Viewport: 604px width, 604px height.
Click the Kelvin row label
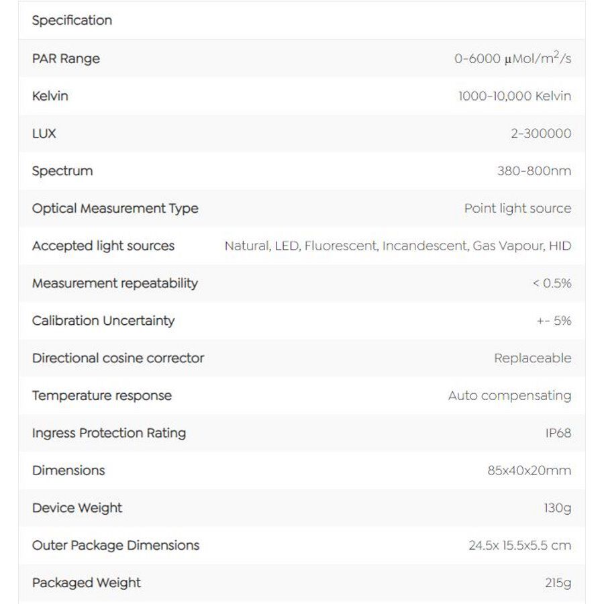(x=50, y=96)
